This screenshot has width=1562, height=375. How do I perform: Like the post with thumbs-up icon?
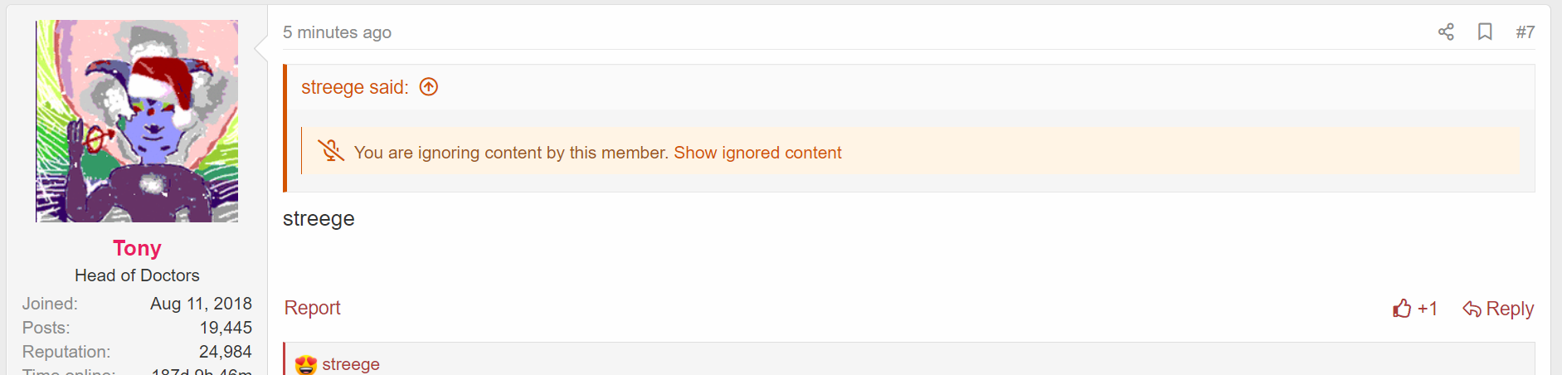point(1402,309)
